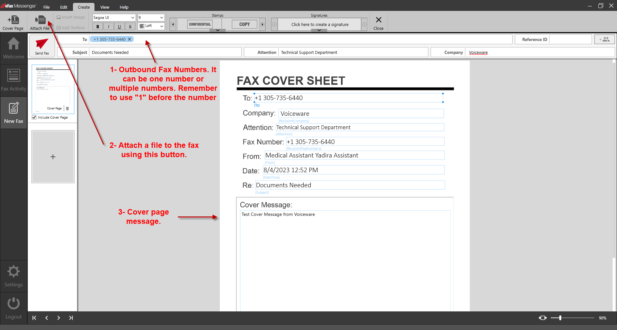Image resolution: width=617 pixels, height=330 pixels.
Task: Delete the cover page via trash icon
Action: (67, 108)
